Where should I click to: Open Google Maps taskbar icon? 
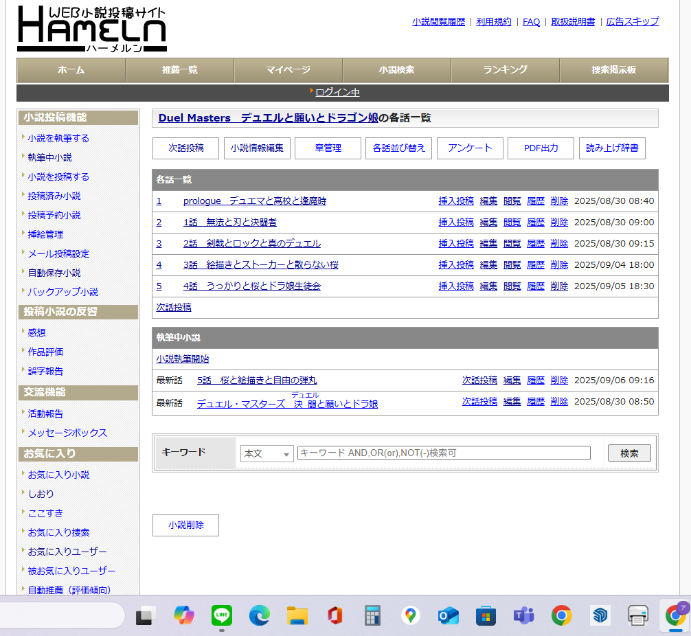coord(410,615)
